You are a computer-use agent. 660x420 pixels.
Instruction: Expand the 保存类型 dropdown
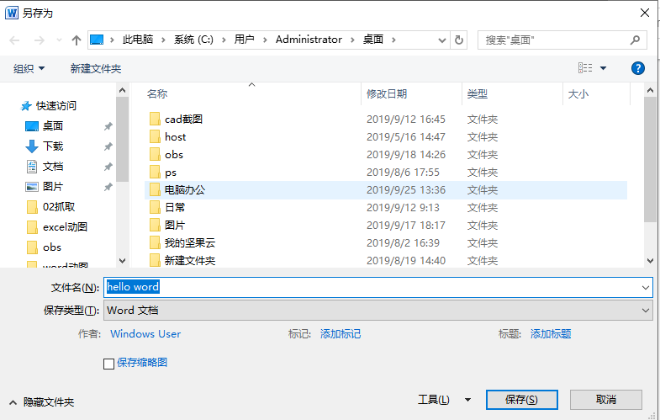[x=646, y=311]
